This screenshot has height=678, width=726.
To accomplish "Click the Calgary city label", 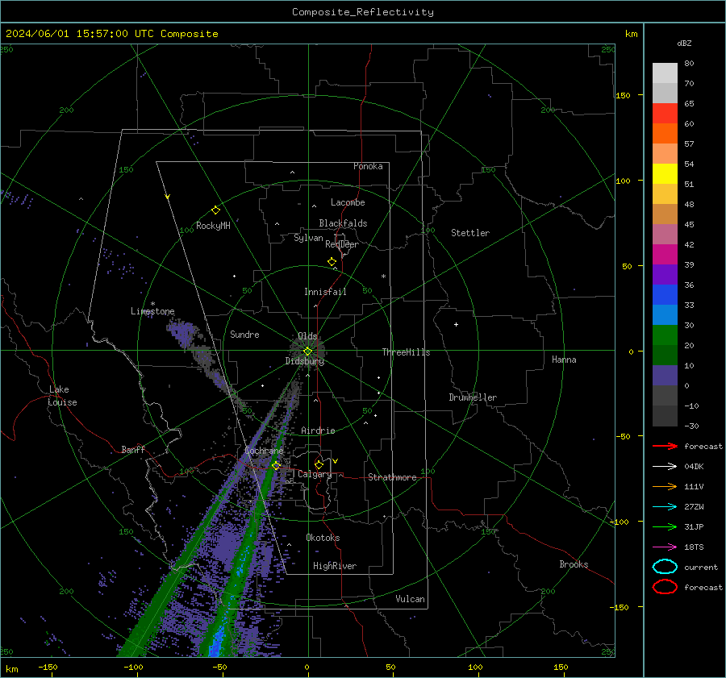I will click(315, 474).
